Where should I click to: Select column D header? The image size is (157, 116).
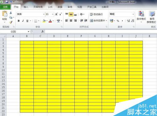point(54,36)
